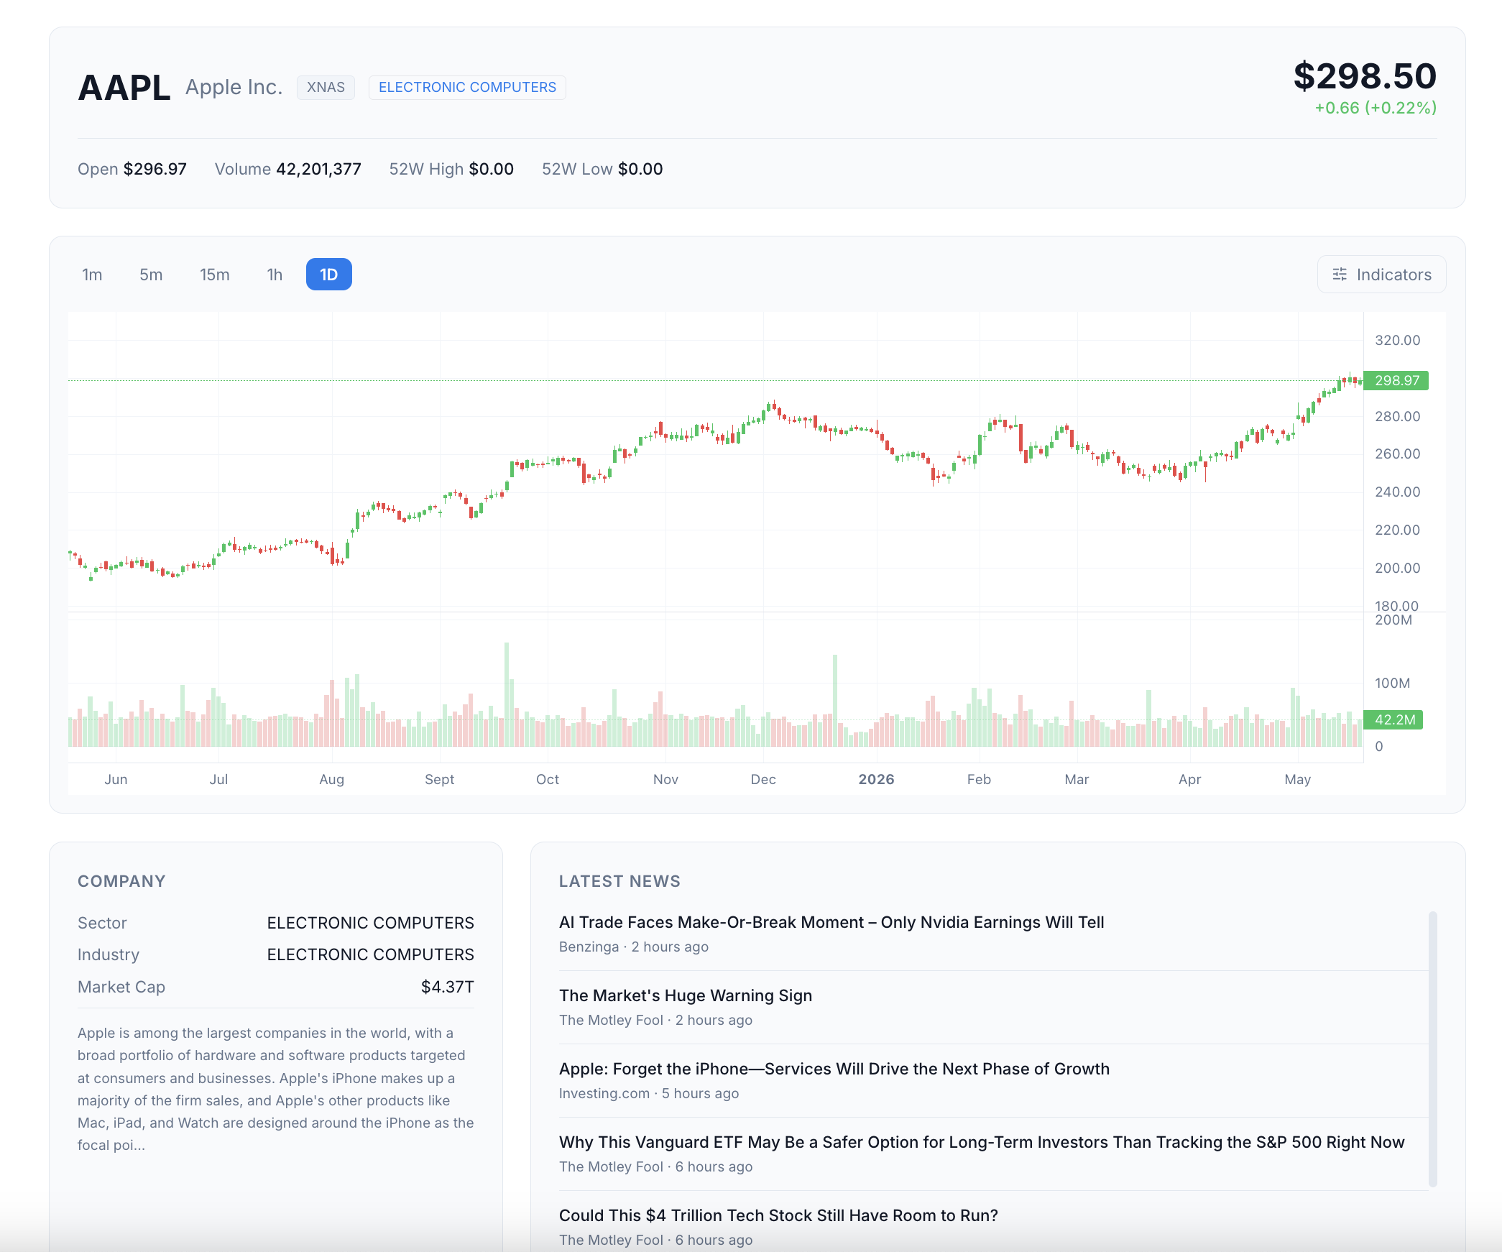The height and width of the screenshot is (1252, 1502).
Task: Click the sliders icon beside Indicators
Action: click(1340, 275)
